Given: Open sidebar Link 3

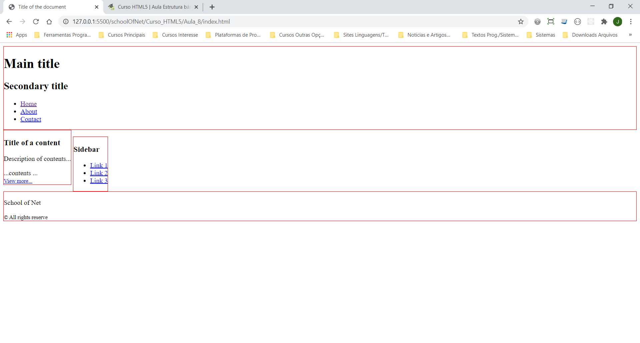Looking at the screenshot, I should pyautogui.click(x=99, y=181).
